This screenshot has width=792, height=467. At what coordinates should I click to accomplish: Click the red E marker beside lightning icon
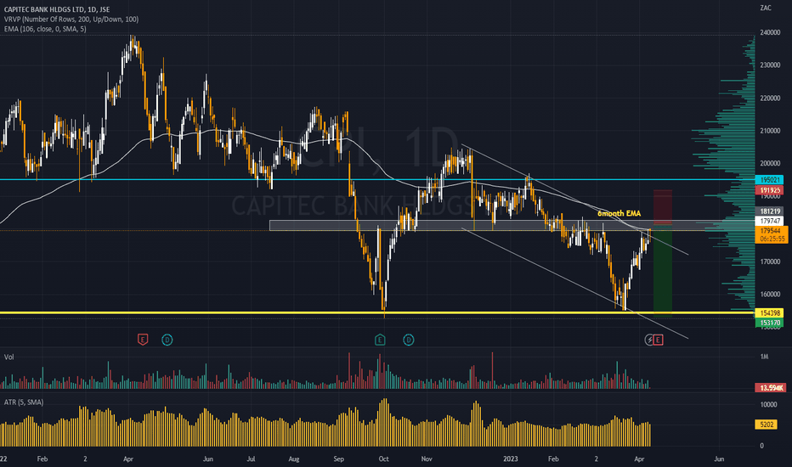click(x=658, y=340)
